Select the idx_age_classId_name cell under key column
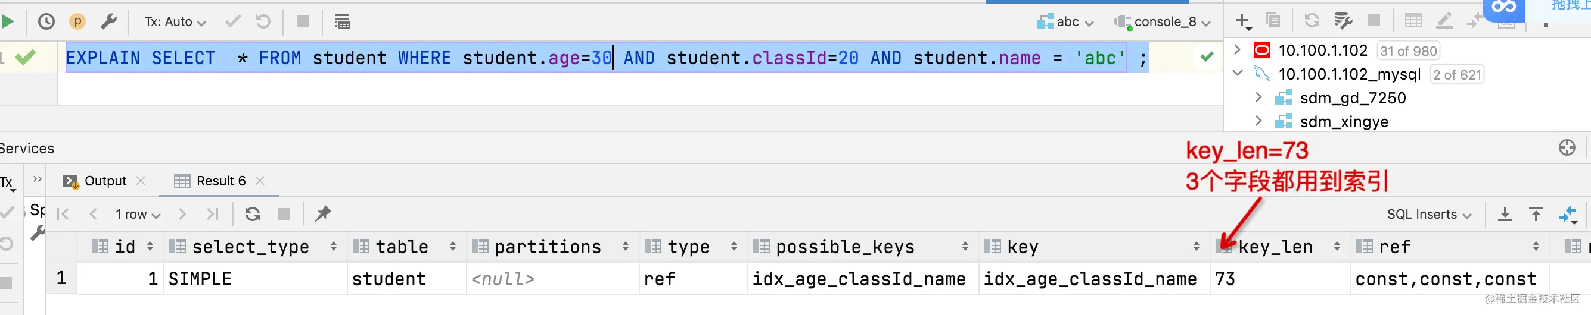 (1089, 279)
